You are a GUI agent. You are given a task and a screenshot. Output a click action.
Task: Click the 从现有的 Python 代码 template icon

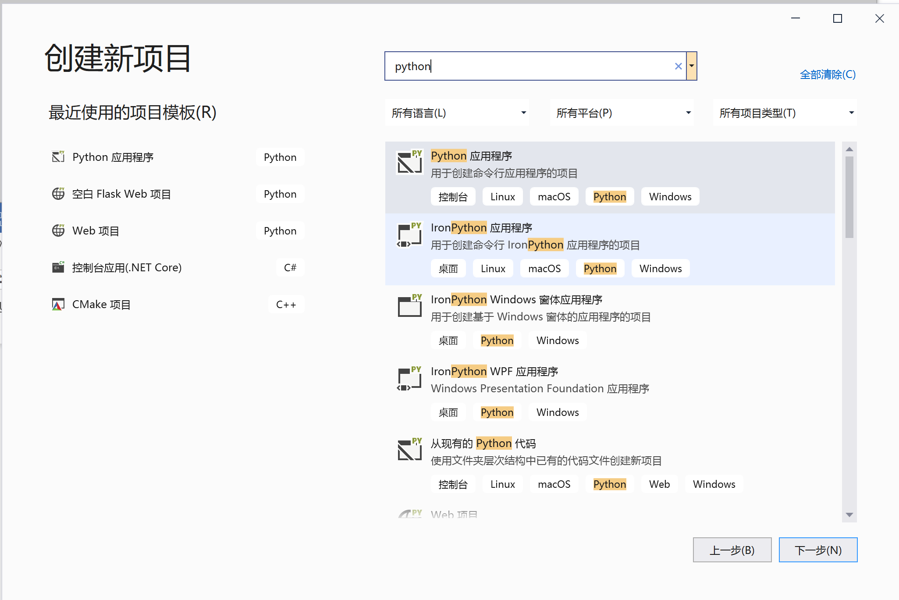click(x=409, y=450)
